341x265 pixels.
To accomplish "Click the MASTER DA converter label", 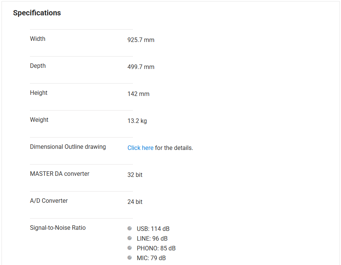I will click(x=60, y=174).
